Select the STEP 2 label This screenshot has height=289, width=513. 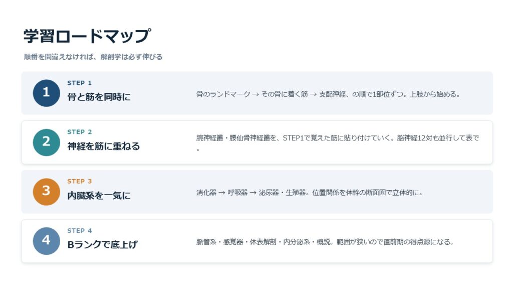[80, 132]
